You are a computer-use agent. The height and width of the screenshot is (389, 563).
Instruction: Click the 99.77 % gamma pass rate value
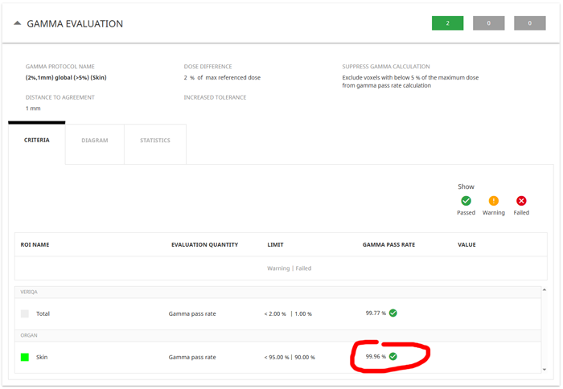pos(376,313)
